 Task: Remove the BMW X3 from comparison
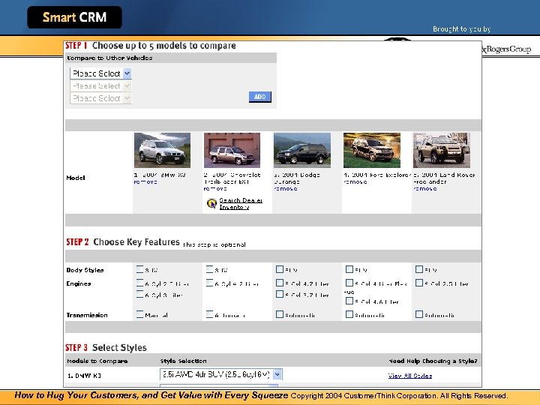145,181
